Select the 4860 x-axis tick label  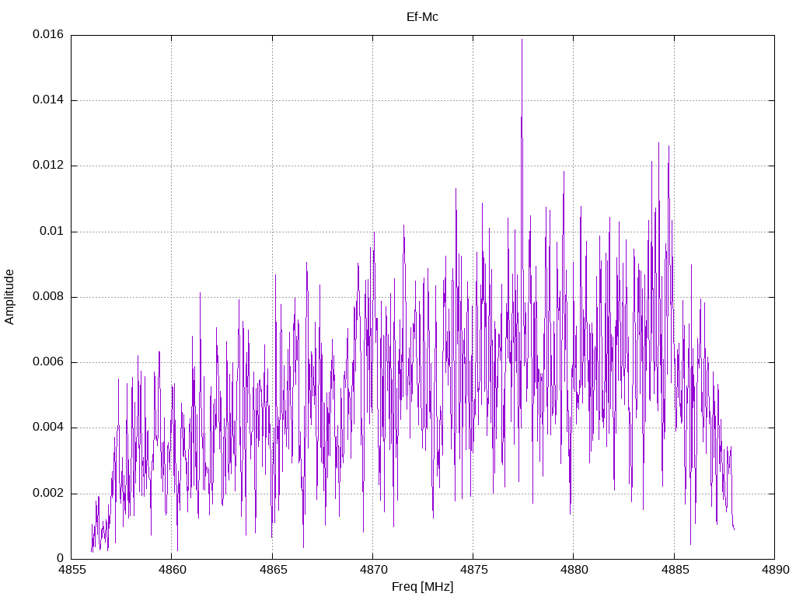(172, 571)
